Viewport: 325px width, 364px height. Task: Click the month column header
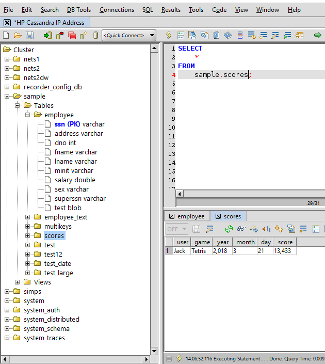(245, 242)
